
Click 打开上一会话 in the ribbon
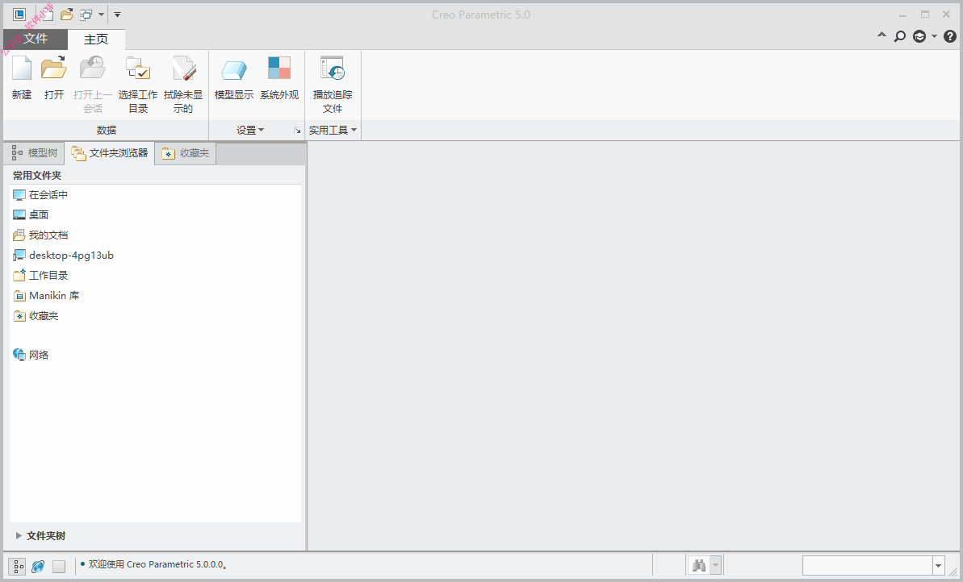coord(93,85)
